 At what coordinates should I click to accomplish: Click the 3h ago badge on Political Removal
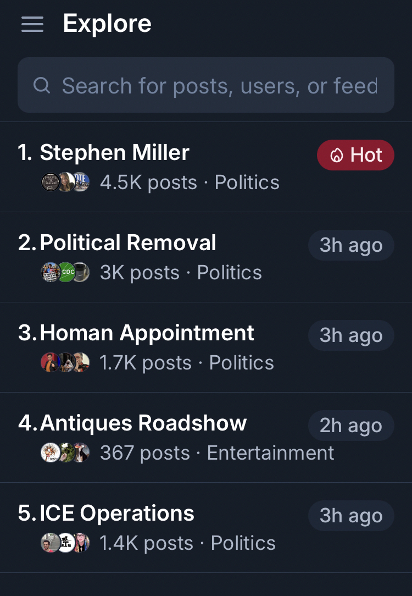click(351, 245)
